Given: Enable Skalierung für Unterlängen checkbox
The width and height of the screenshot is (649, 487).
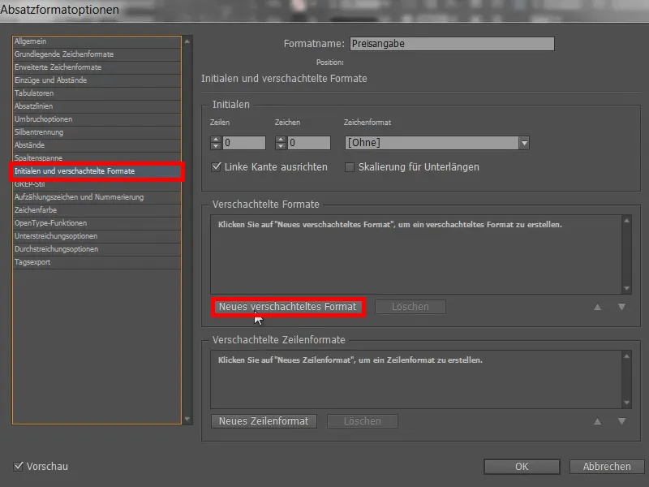Looking at the screenshot, I should (350, 167).
